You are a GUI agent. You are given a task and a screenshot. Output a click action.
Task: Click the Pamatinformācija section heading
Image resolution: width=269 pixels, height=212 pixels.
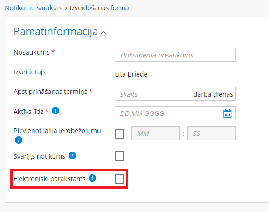tap(56, 32)
